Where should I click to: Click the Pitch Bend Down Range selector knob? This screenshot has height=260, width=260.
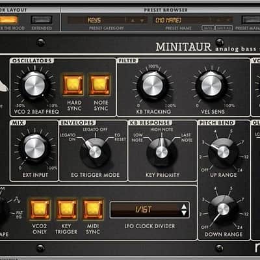tap(224, 209)
